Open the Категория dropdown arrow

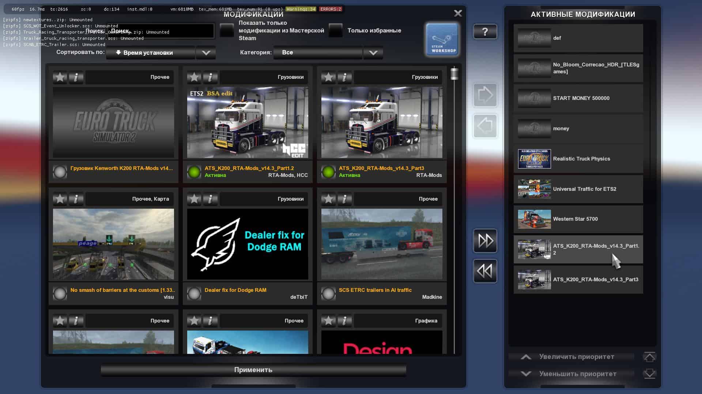coord(373,53)
